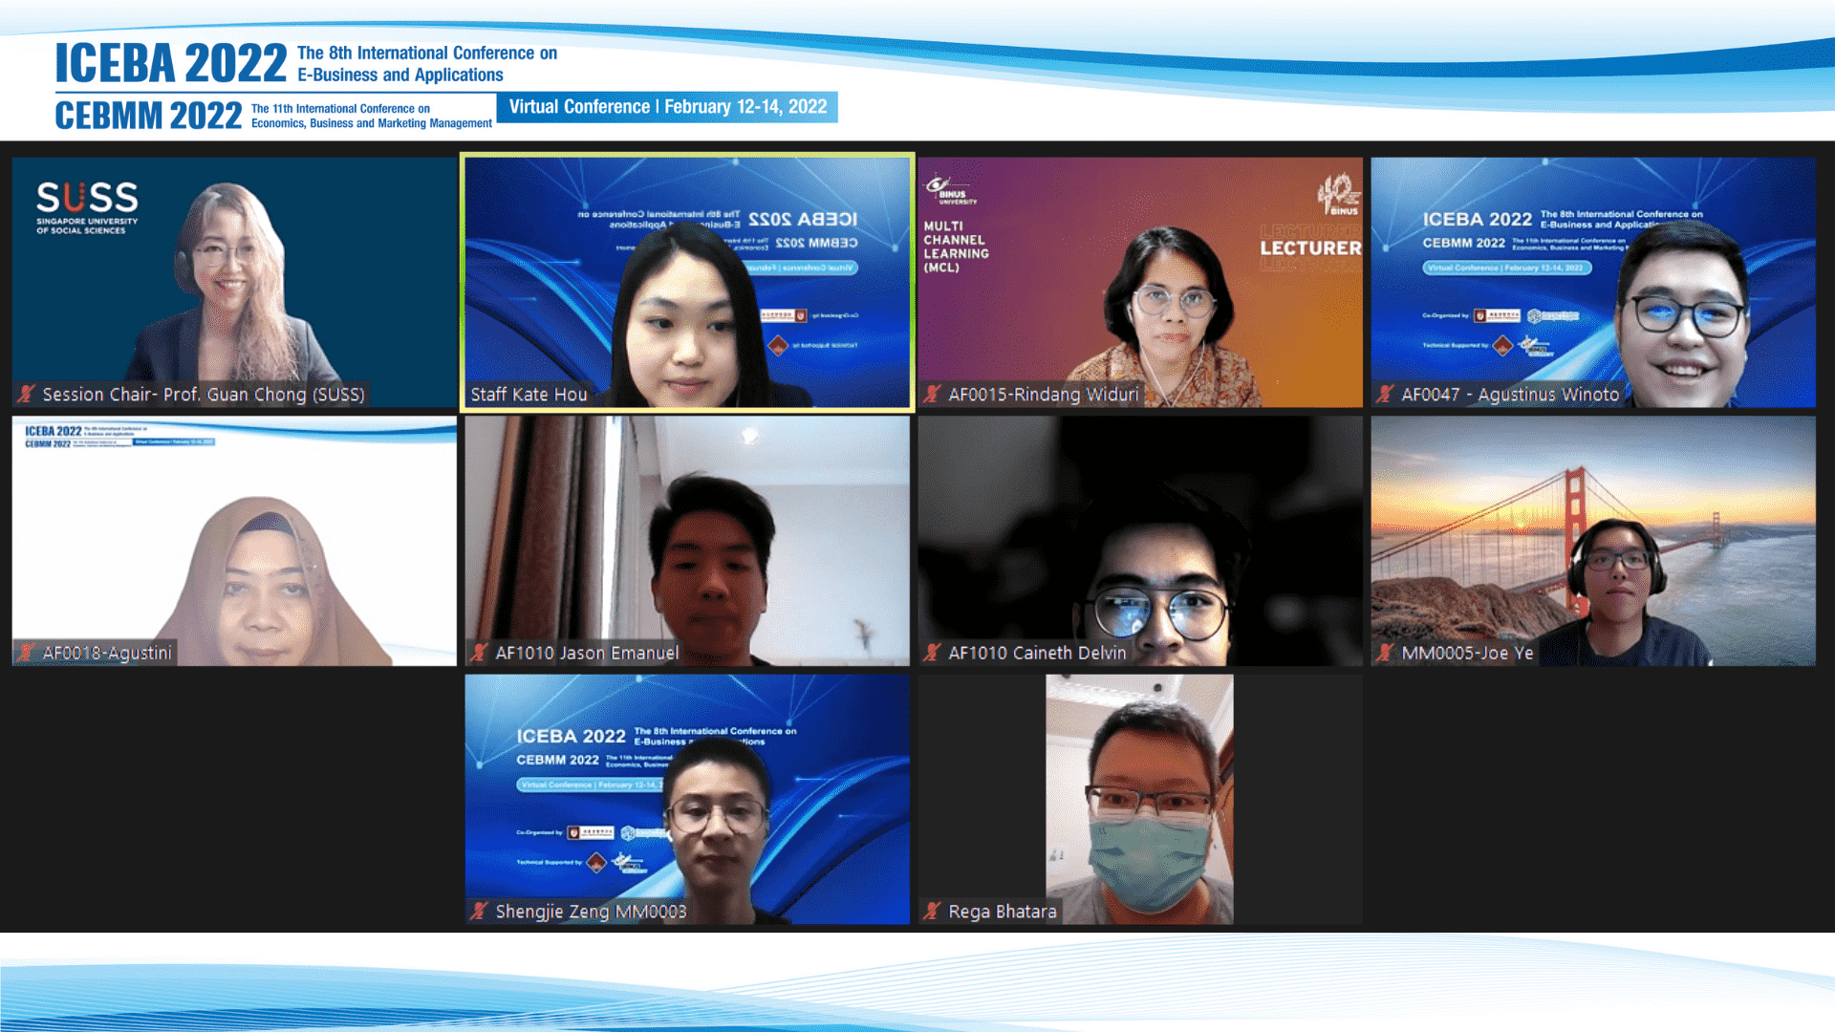This screenshot has width=1835, height=1032.
Task: Click muted mic icon next to AF0015-Rindang Widuri
Action: pyautogui.click(x=933, y=394)
